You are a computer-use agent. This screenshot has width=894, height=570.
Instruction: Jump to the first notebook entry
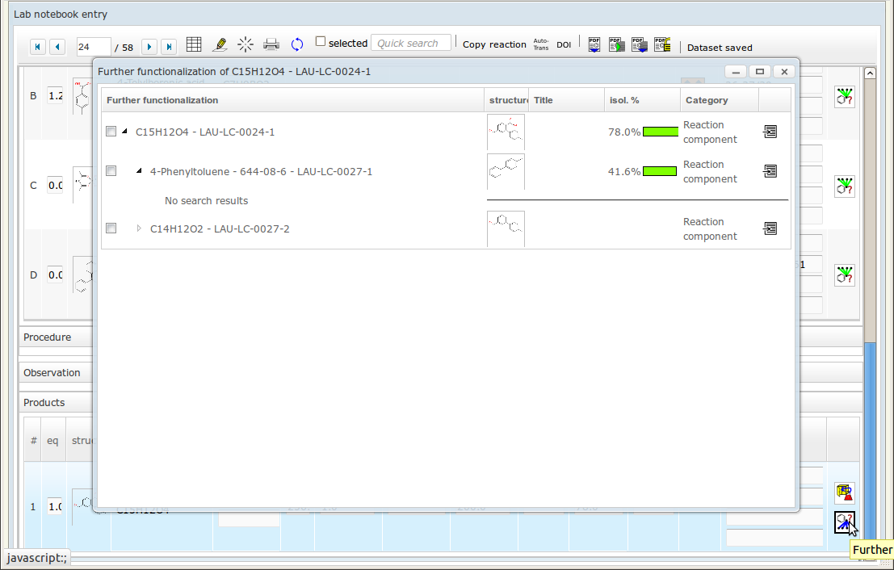(x=38, y=47)
